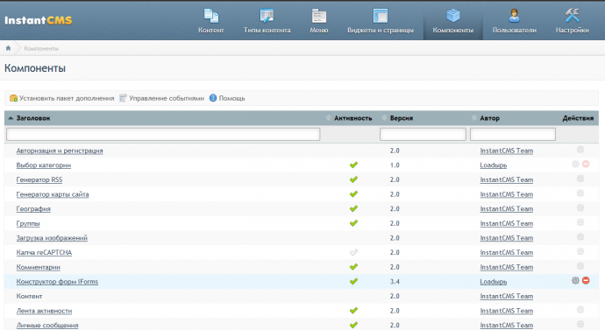Open settings gear for Генератор RSS
The width and height of the screenshot is (605, 330).
click(580, 179)
